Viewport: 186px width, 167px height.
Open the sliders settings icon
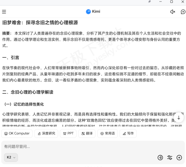170,157
